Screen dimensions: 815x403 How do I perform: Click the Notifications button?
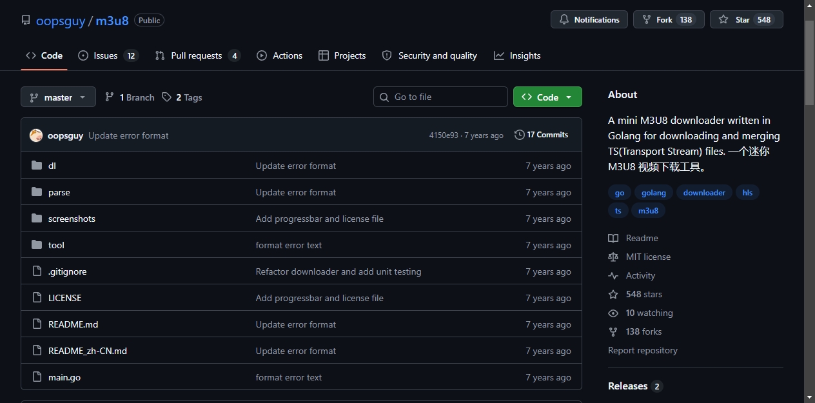click(589, 19)
